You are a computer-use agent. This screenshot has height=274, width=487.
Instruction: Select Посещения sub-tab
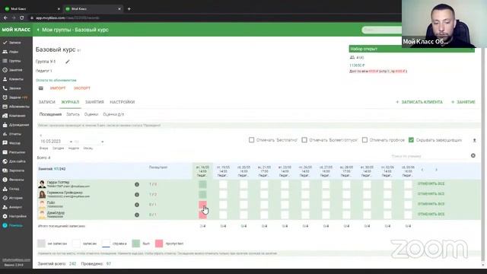click(51, 114)
